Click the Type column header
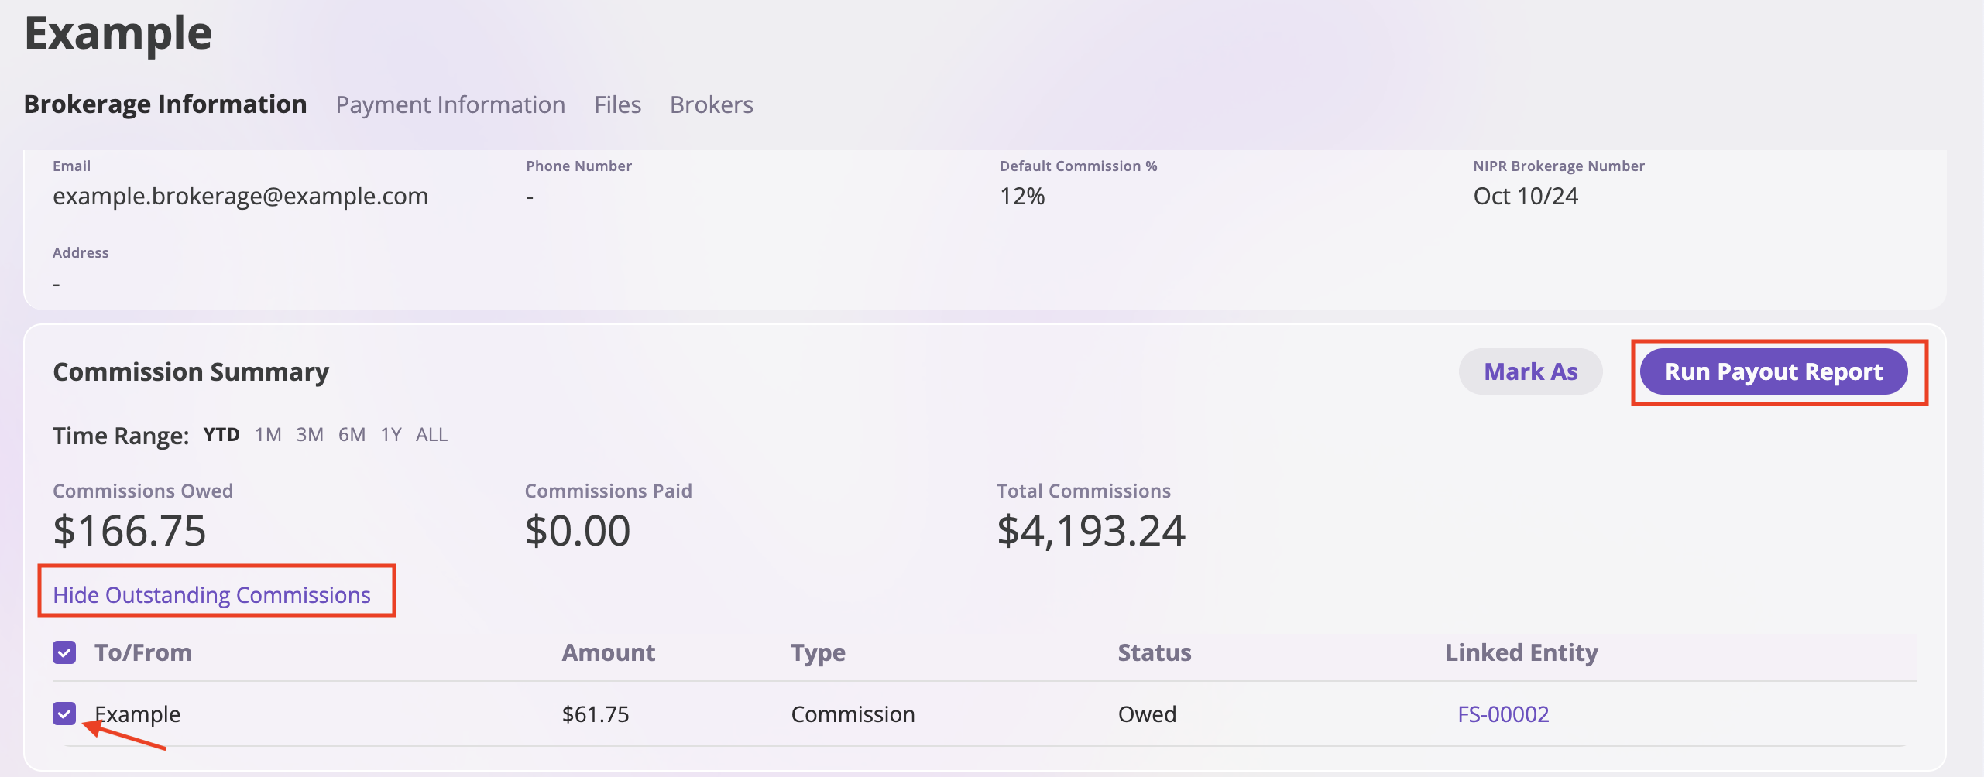1984x777 pixels. (x=818, y=652)
